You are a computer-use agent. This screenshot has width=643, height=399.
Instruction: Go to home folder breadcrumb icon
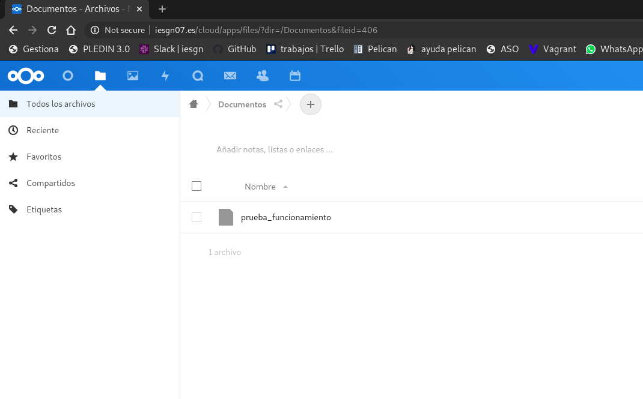[x=194, y=104]
